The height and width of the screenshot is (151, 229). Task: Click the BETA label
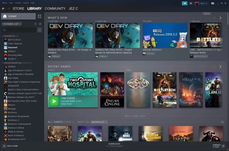[x=207, y=14]
